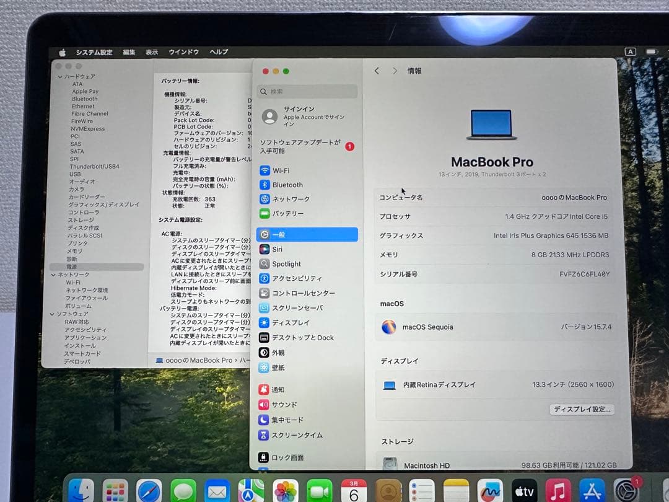Viewport: 669px width, 502px height.
Task: Open the Apple menu
Action: (63, 53)
